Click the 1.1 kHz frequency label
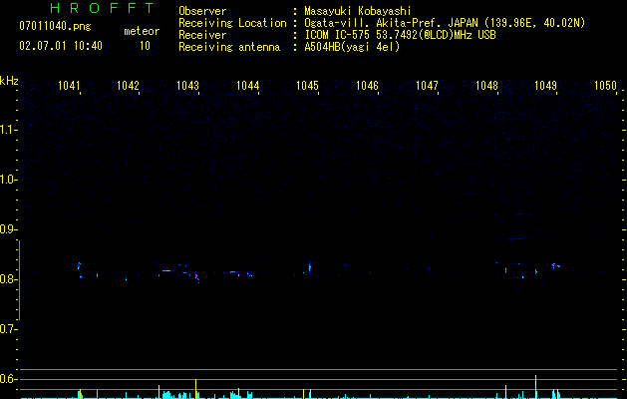This screenshot has height=399, width=627. pos(8,130)
